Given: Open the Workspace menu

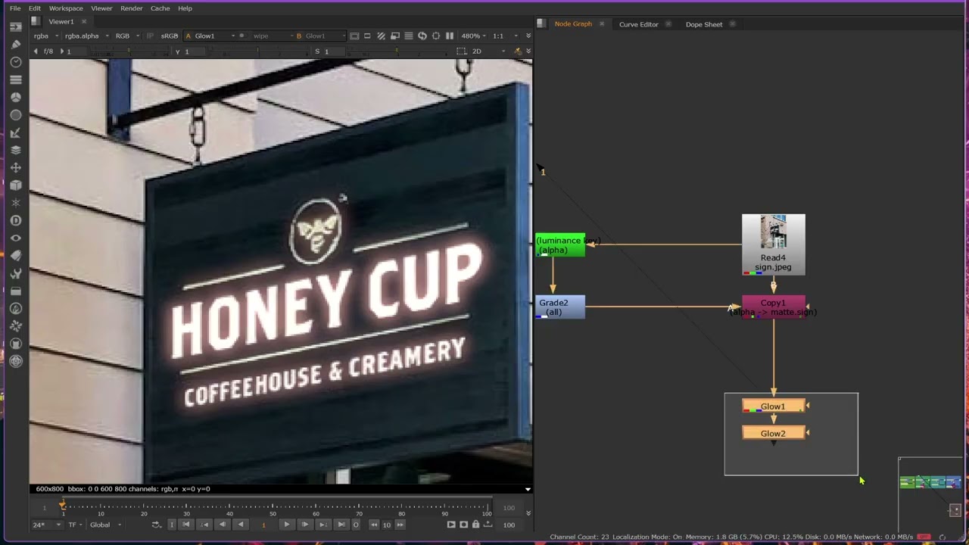Looking at the screenshot, I should [66, 8].
